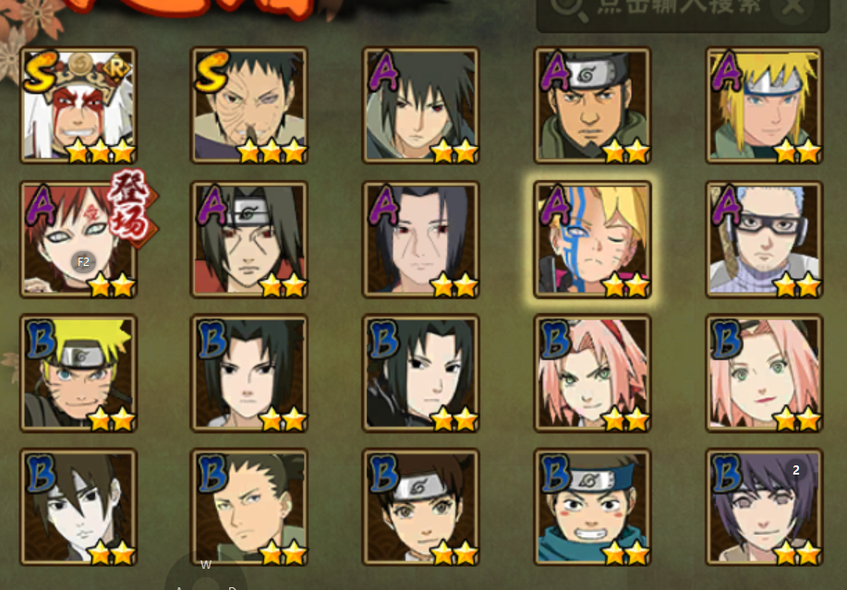Viewport: 847px width, 590px height.
Task: Select A-rank Asuma bearded ninja portrait
Action: [593, 105]
